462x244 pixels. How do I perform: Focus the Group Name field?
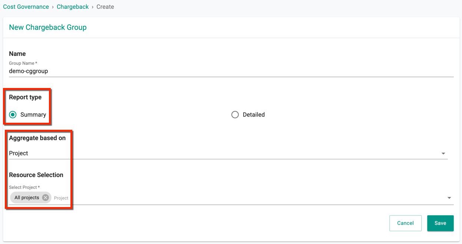tap(231, 71)
